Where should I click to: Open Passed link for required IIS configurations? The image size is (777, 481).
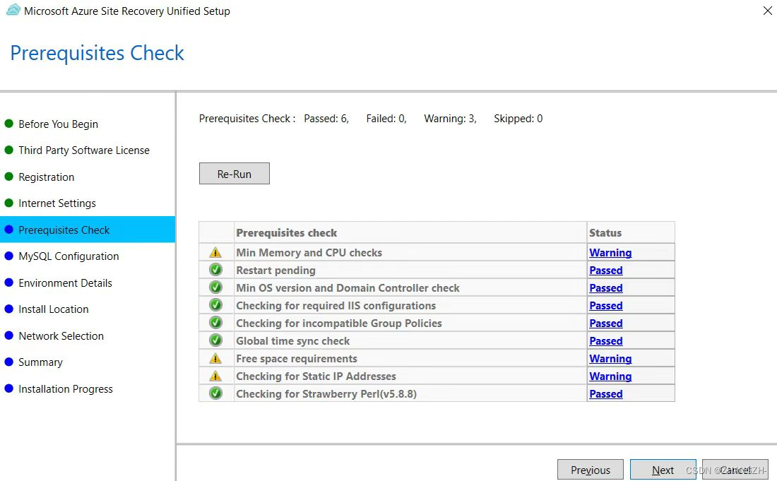pos(606,306)
